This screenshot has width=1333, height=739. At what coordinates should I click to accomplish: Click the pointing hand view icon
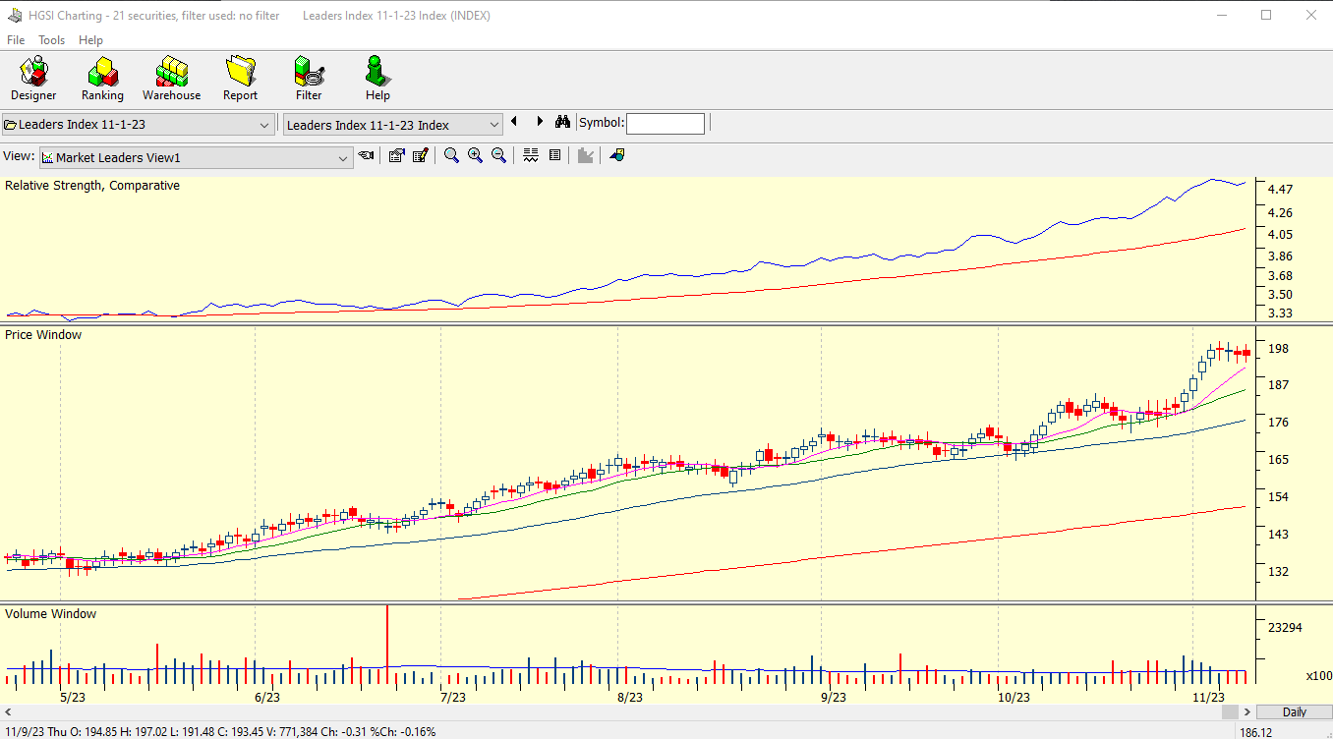coord(366,155)
